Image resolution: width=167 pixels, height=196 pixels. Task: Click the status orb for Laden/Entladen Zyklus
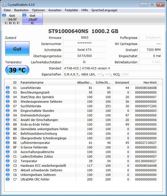coord(8,156)
